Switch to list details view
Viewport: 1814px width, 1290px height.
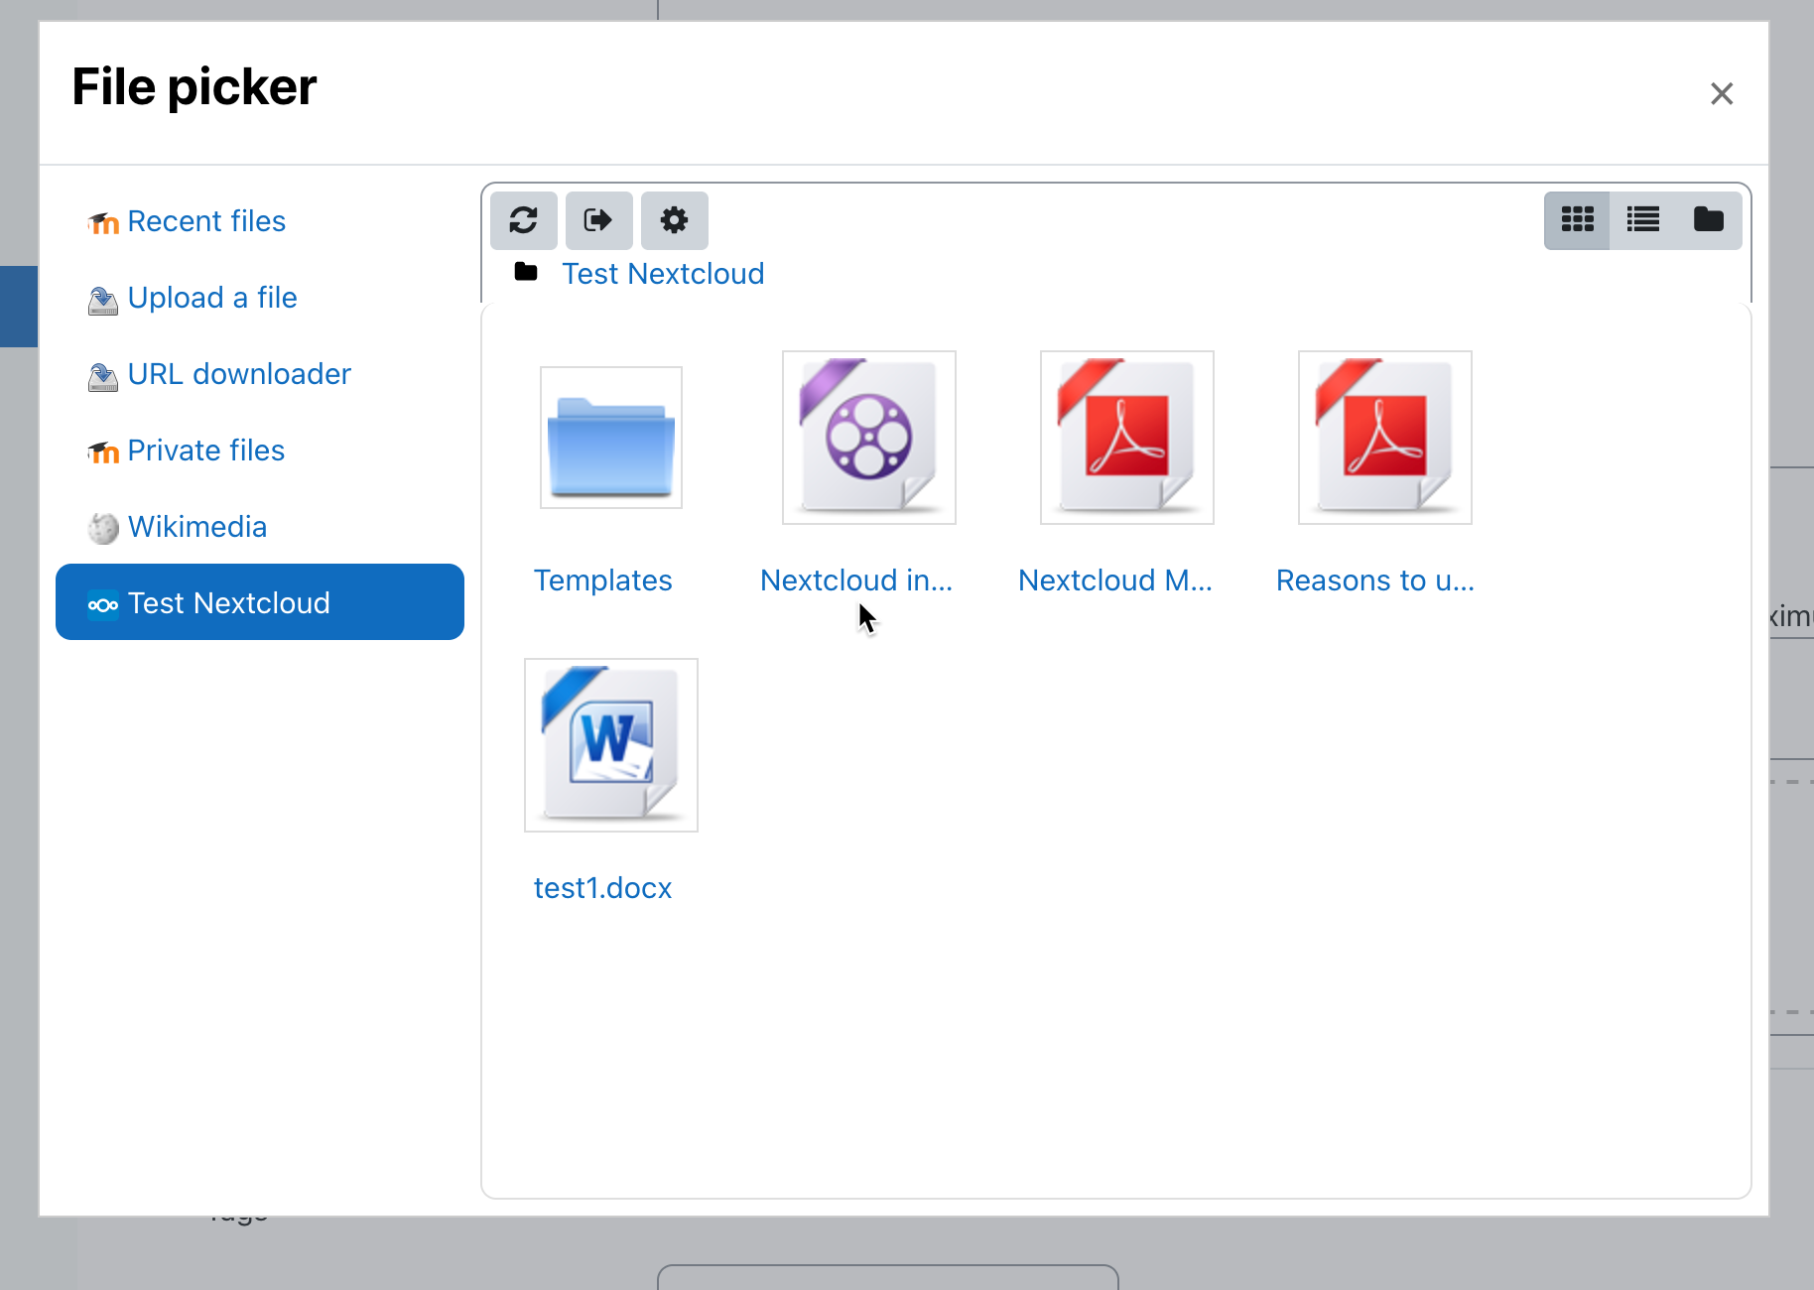point(1642,219)
